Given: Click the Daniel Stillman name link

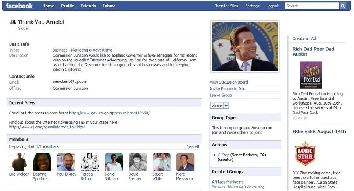Looking at the screenshot, I should point(111,176).
